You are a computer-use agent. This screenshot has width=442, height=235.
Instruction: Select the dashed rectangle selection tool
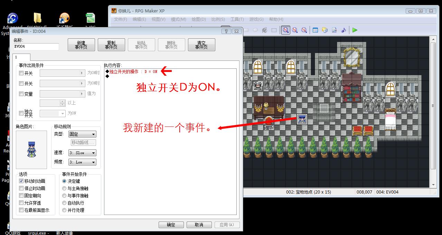click(x=274, y=30)
